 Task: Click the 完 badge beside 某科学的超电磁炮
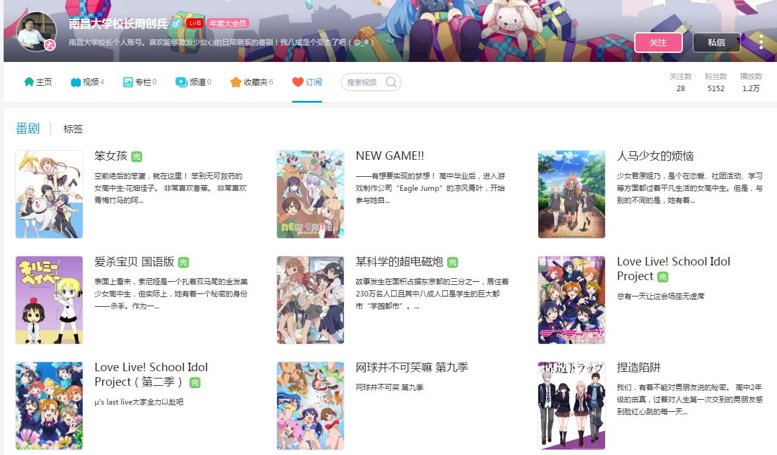coord(453,262)
